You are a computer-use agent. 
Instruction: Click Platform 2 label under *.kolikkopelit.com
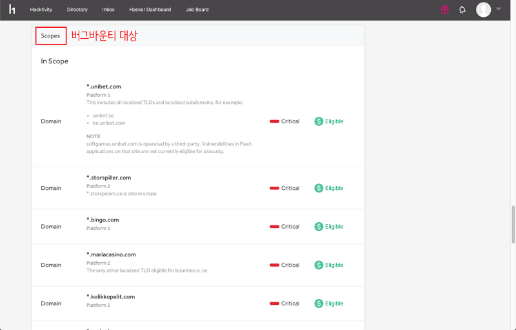tap(98, 305)
